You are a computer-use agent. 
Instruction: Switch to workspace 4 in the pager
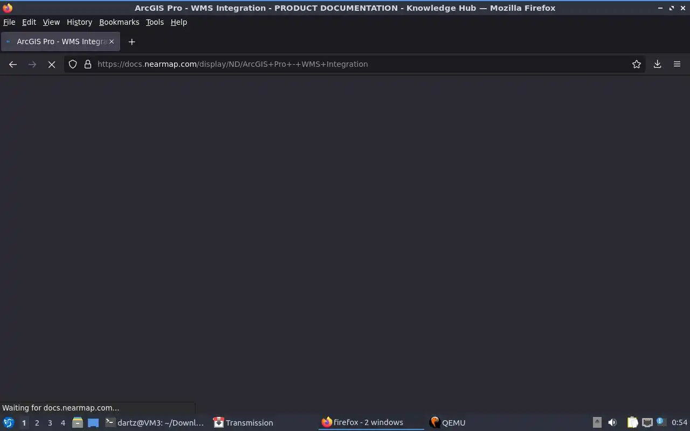tap(63, 423)
